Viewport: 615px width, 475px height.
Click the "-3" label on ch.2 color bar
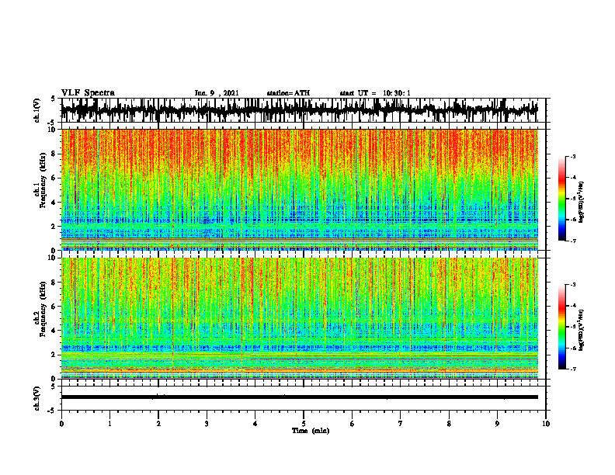click(573, 285)
